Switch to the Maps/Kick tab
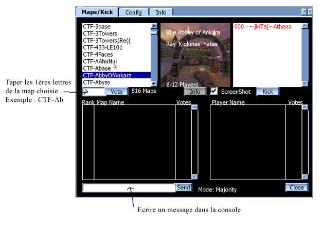 [97, 12]
